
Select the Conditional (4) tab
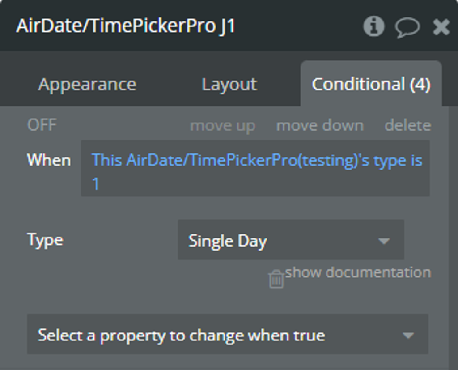371,85
